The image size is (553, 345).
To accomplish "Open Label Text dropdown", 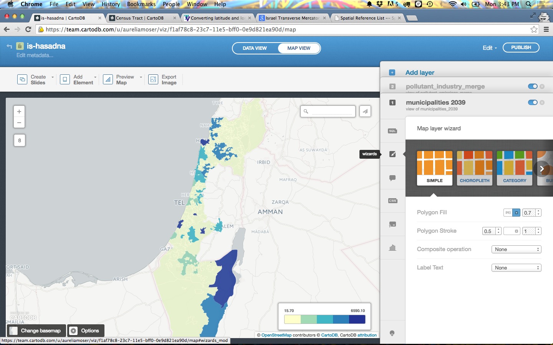I will (517, 268).
